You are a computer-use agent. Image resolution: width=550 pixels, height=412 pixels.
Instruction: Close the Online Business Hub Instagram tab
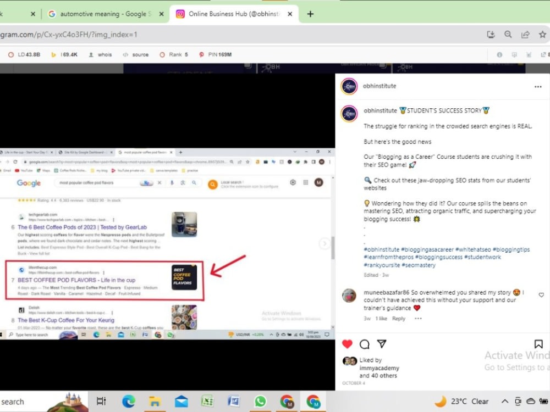[x=290, y=14]
